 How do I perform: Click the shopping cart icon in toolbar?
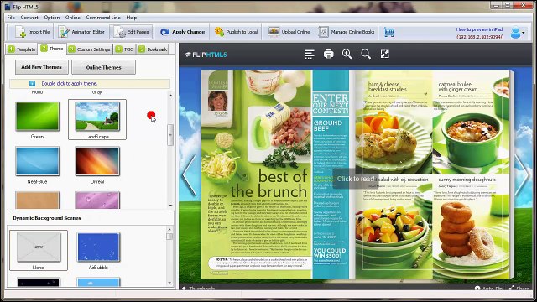[x=389, y=32]
